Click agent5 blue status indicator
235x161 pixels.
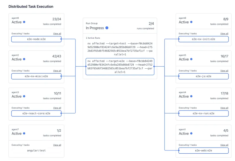coord(191,59)
